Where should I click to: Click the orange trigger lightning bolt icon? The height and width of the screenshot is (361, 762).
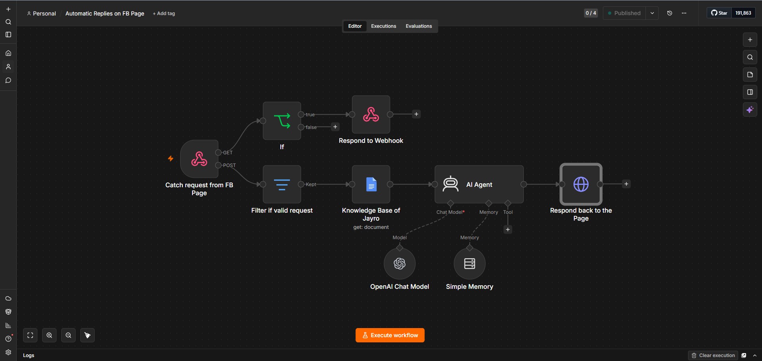pos(171,159)
